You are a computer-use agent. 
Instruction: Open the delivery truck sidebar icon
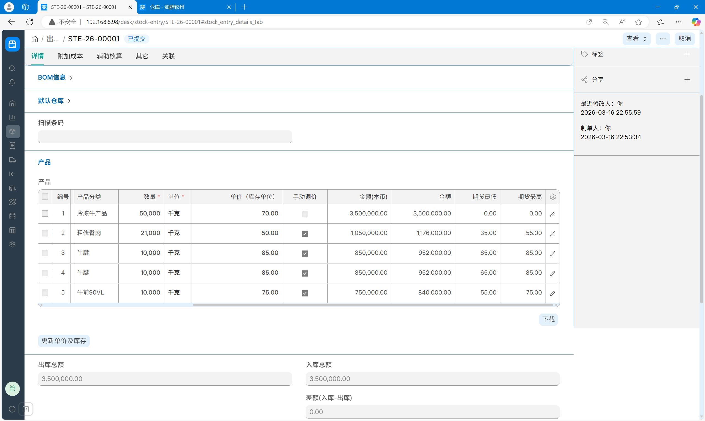pos(12,160)
